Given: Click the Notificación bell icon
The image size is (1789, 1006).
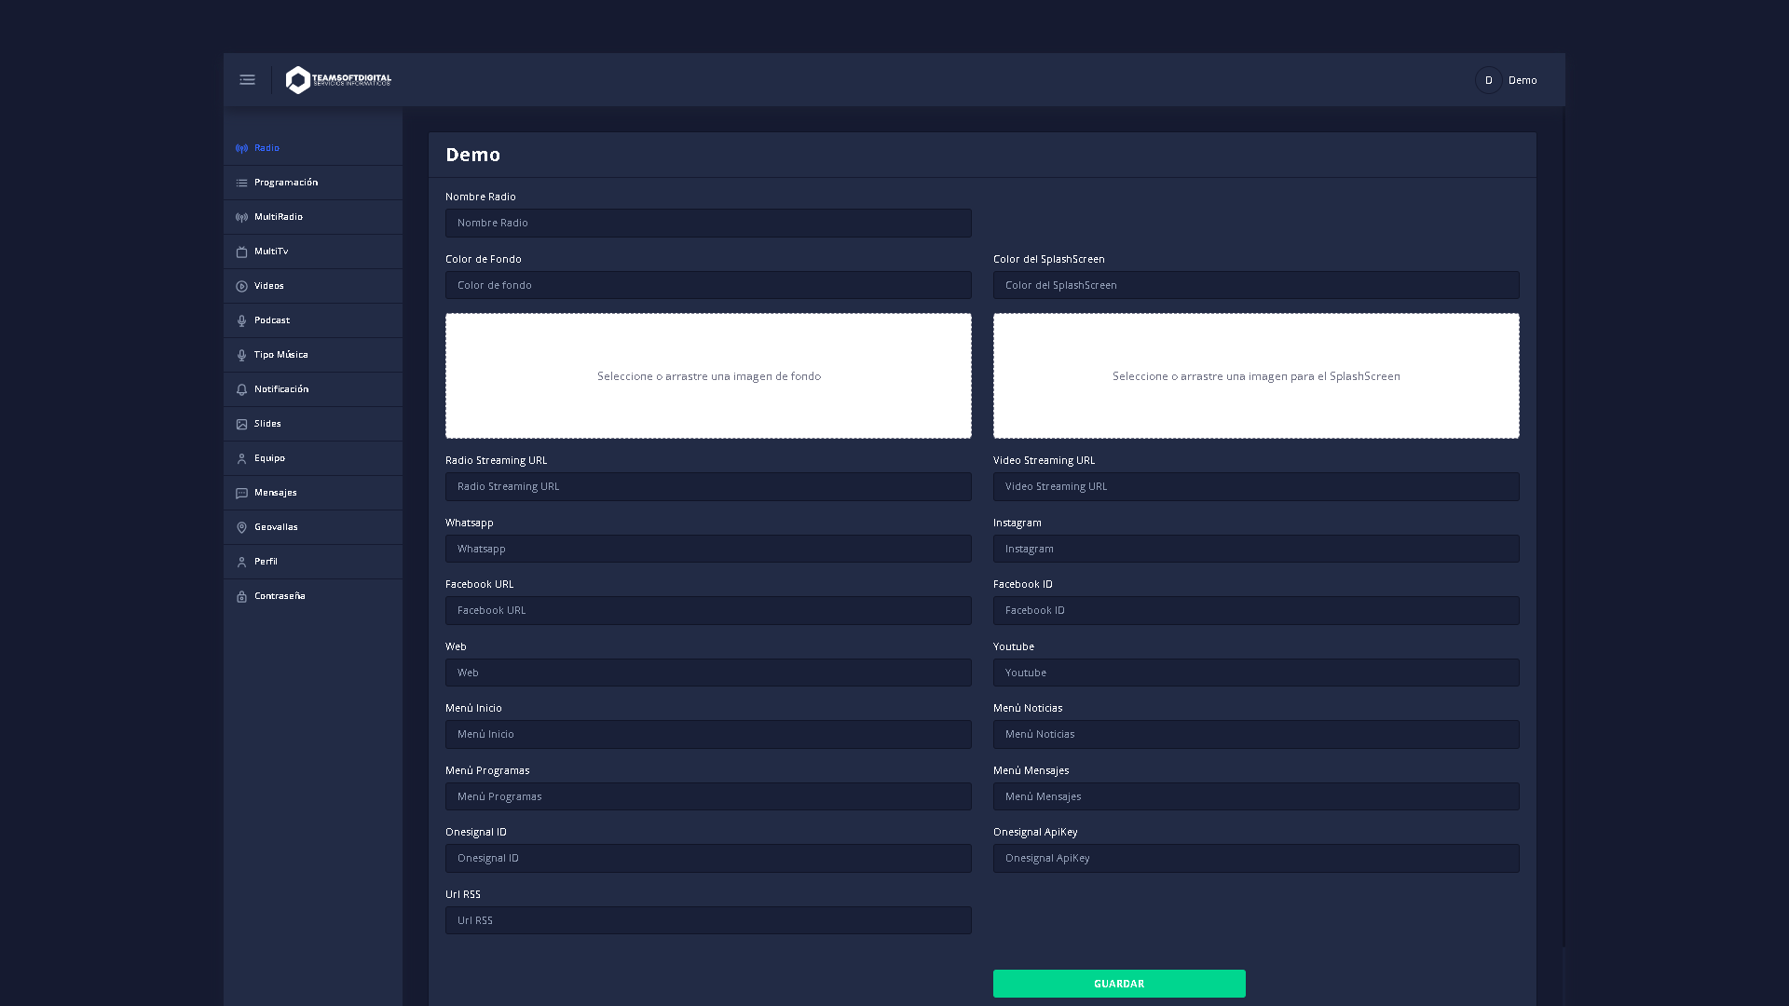Looking at the screenshot, I should 241,389.
